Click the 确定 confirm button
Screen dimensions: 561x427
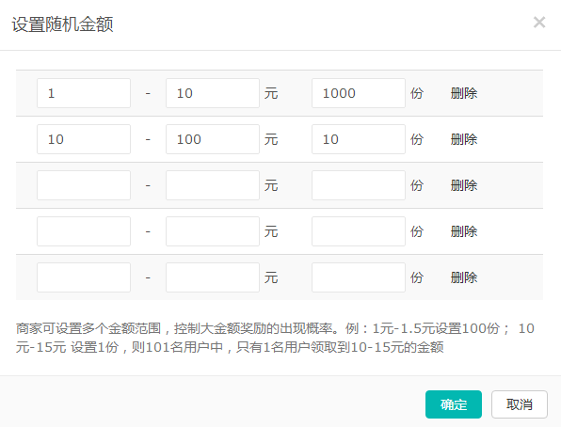click(454, 404)
